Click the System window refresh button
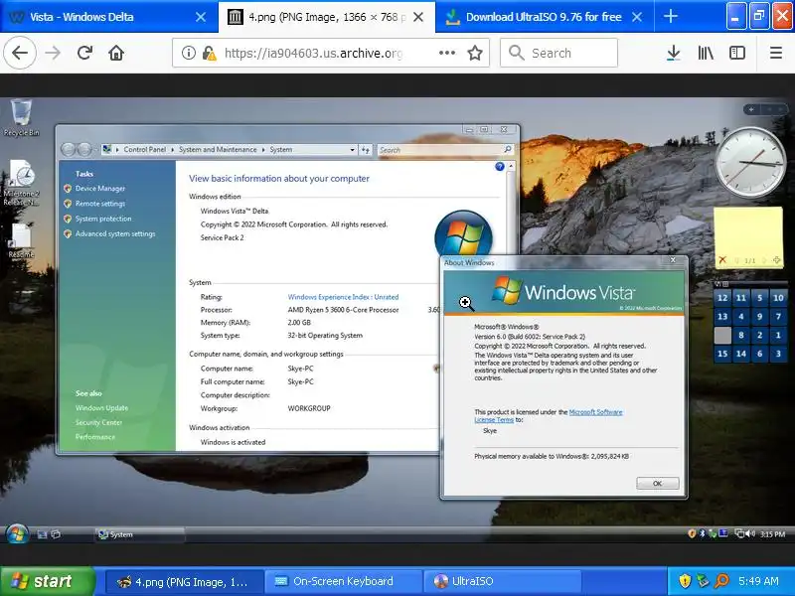 pos(365,150)
